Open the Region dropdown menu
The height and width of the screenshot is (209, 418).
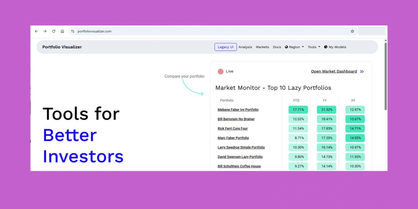coord(294,47)
